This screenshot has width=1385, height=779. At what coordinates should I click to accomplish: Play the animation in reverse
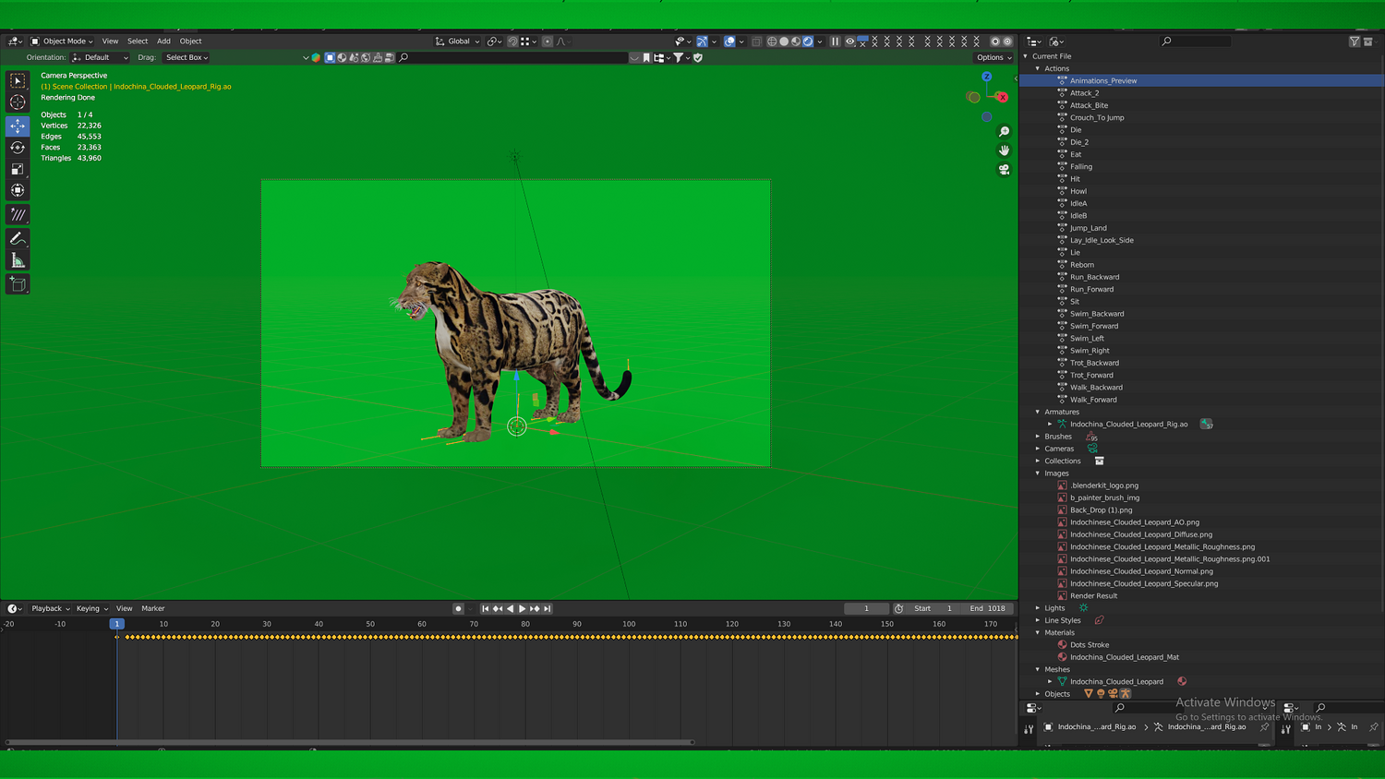click(510, 609)
